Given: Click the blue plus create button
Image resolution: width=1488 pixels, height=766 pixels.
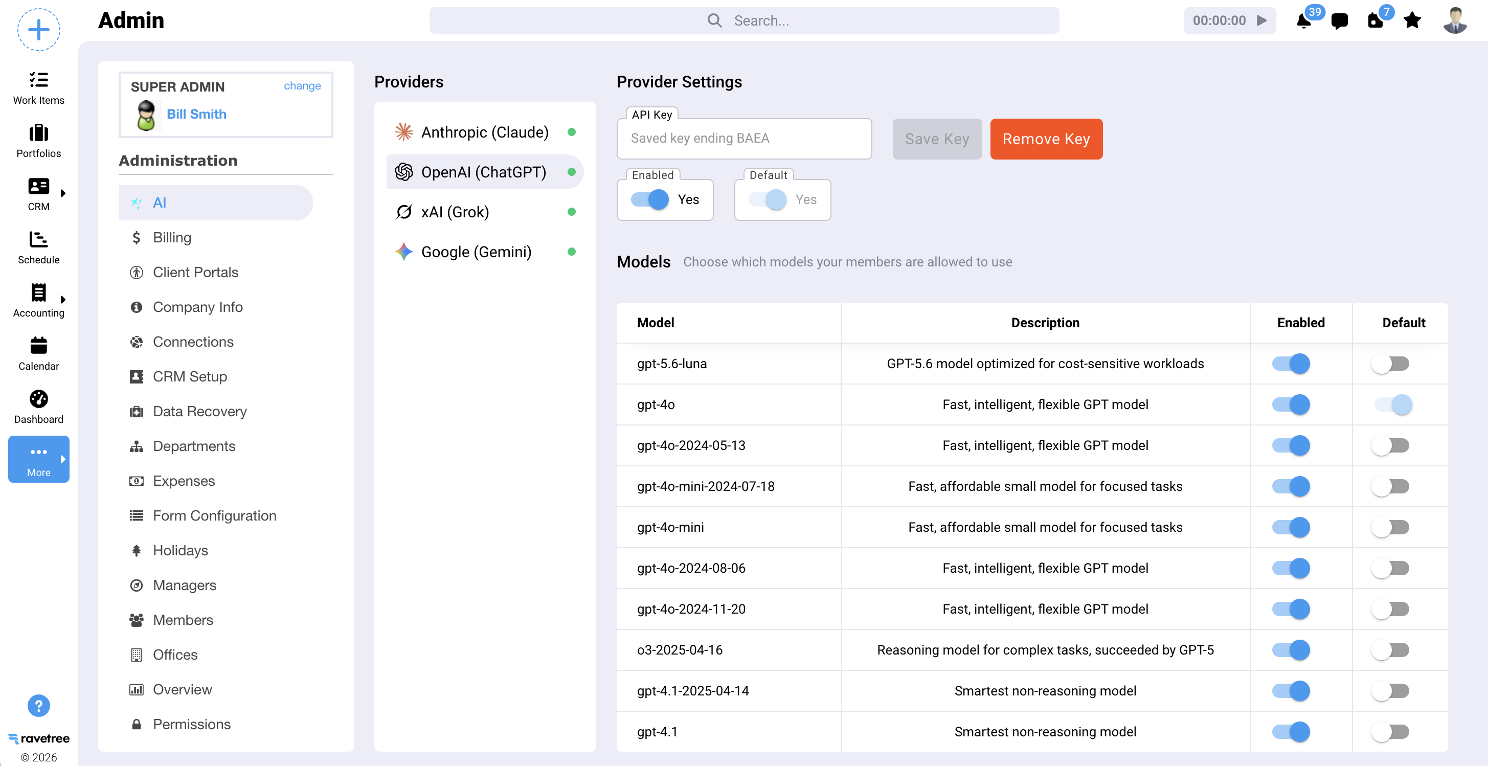Looking at the screenshot, I should [39, 30].
